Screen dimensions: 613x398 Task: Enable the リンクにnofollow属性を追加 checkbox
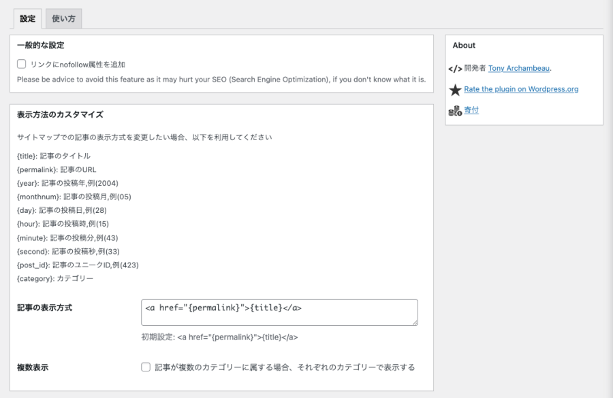pos(22,64)
